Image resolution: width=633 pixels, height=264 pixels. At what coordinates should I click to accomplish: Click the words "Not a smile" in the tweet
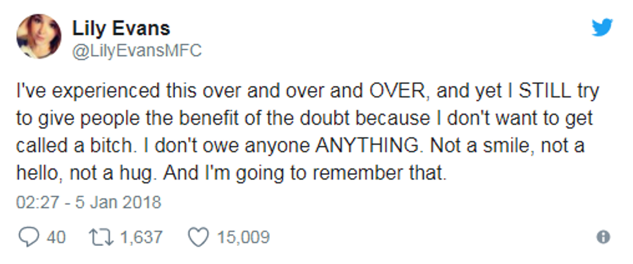pyautogui.click(x=474, y=146)
